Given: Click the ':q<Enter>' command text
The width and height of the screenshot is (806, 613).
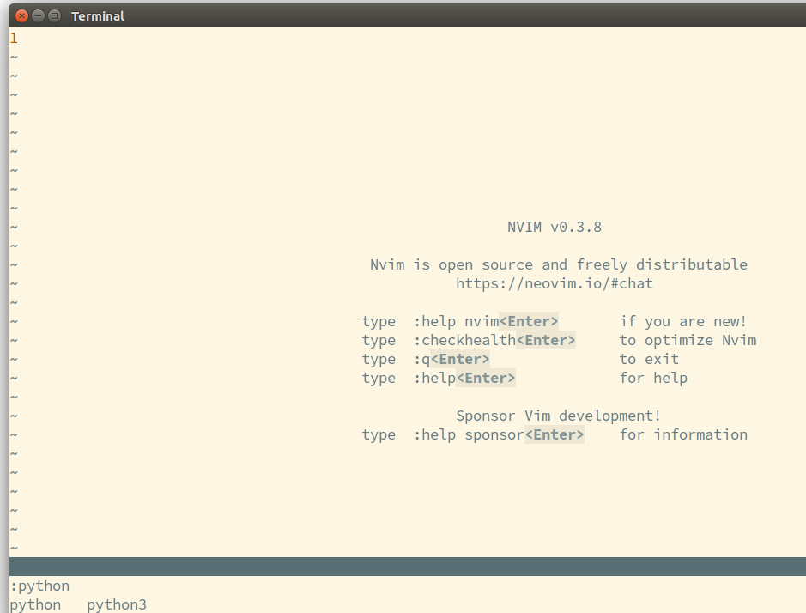Looking at the screenshot, I should (x=451, y=360).
